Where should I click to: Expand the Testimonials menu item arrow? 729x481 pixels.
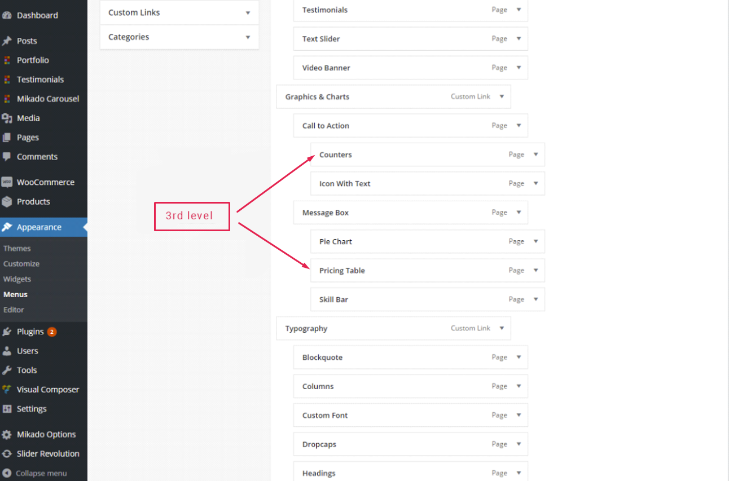pyautogui.click(x=519, y=10)
